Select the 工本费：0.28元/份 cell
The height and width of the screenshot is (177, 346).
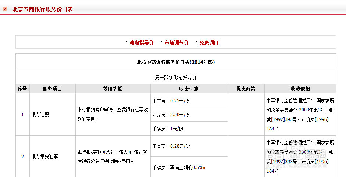pos(189,146)
